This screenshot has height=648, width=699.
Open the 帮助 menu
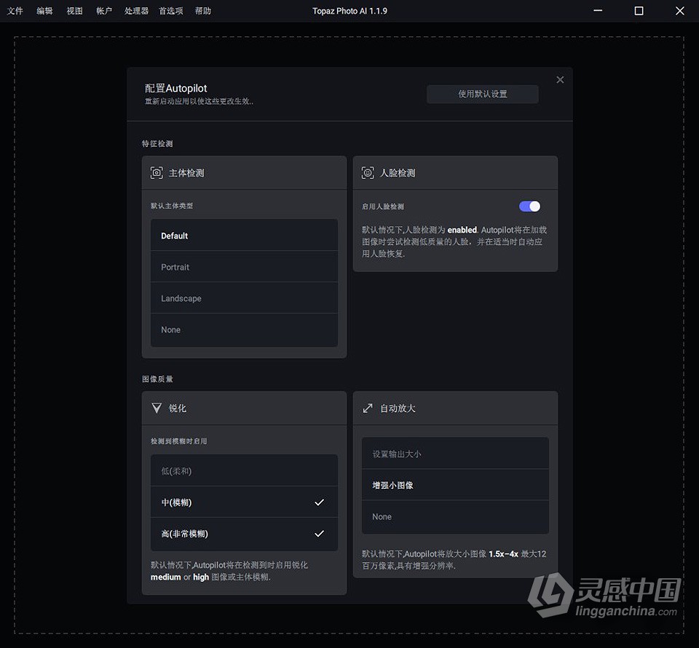(203, 11)
